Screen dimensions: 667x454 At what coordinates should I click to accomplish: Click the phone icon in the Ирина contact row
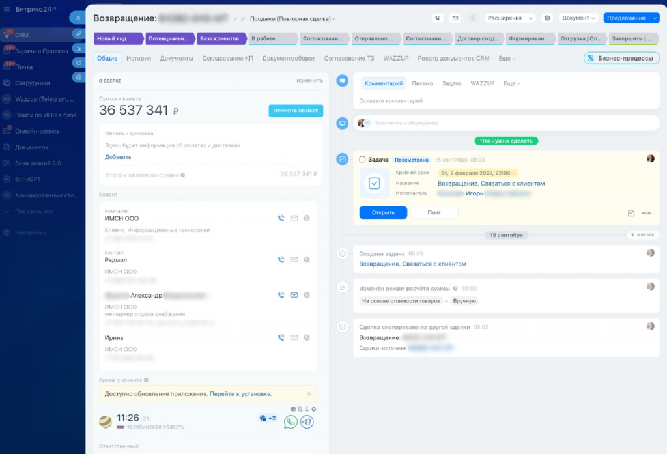(x=281, y=337)
